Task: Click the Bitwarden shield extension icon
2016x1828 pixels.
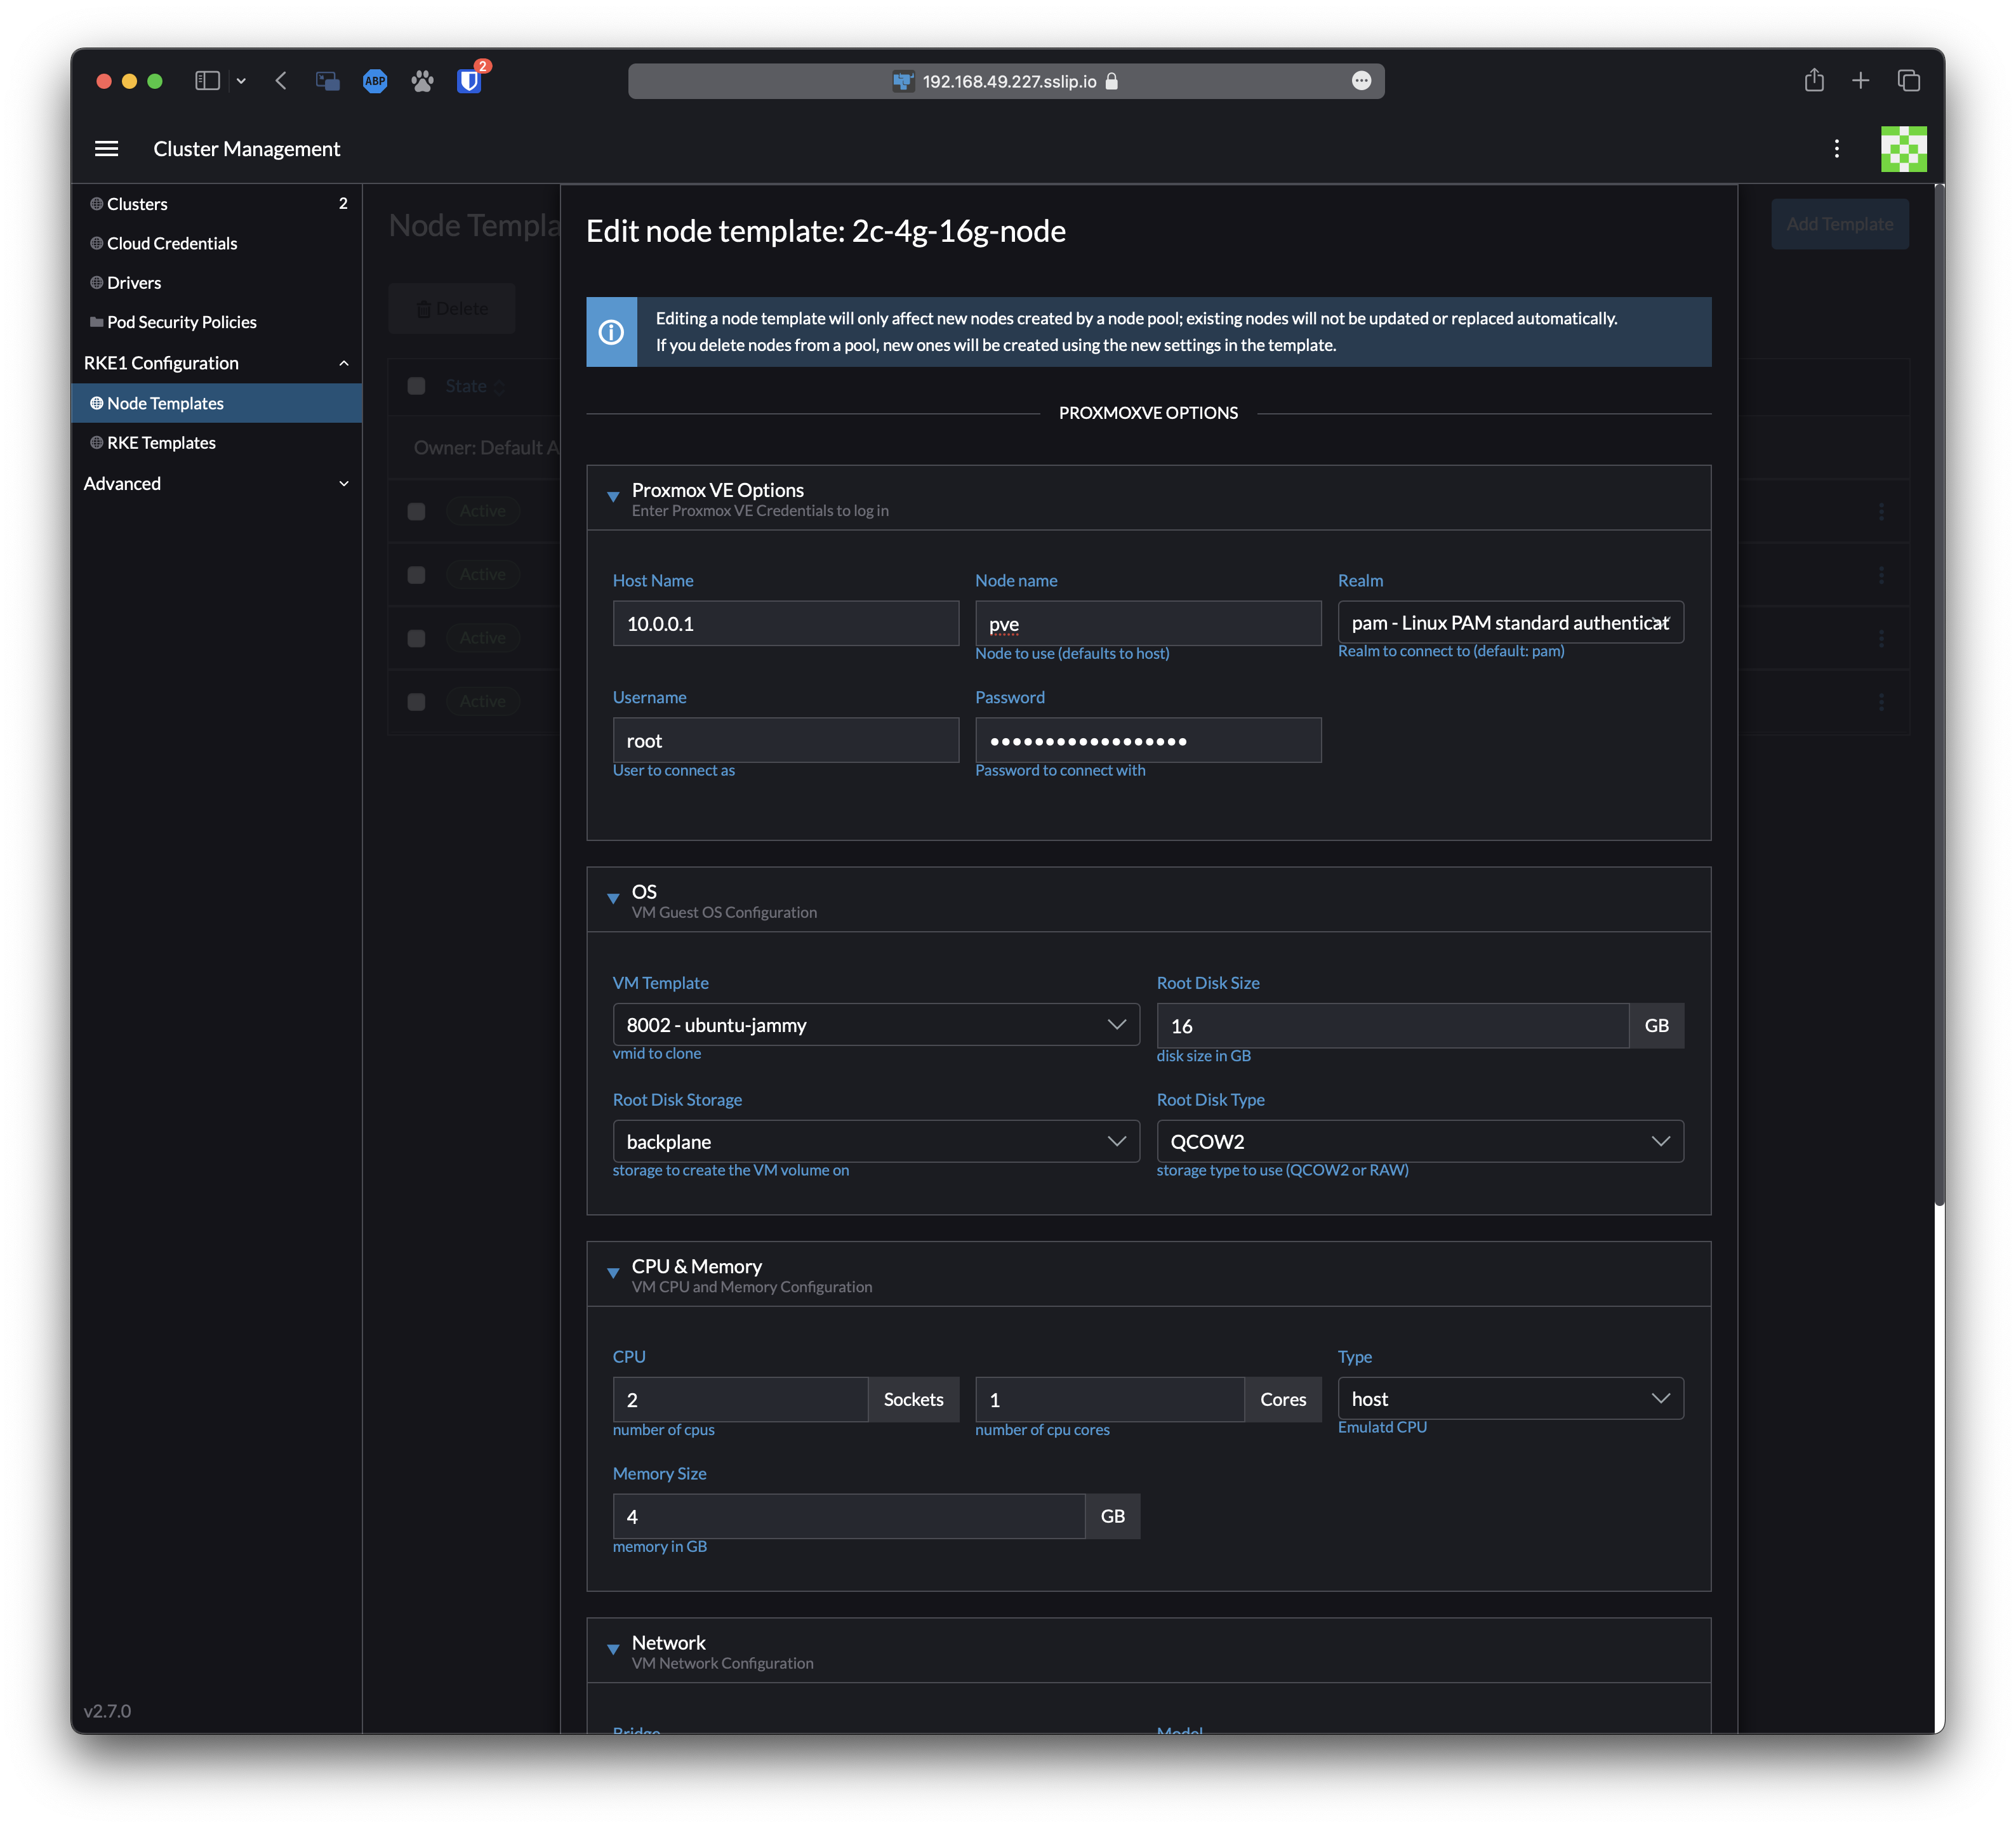Action: pyautogui.click(x=469, y=81)
